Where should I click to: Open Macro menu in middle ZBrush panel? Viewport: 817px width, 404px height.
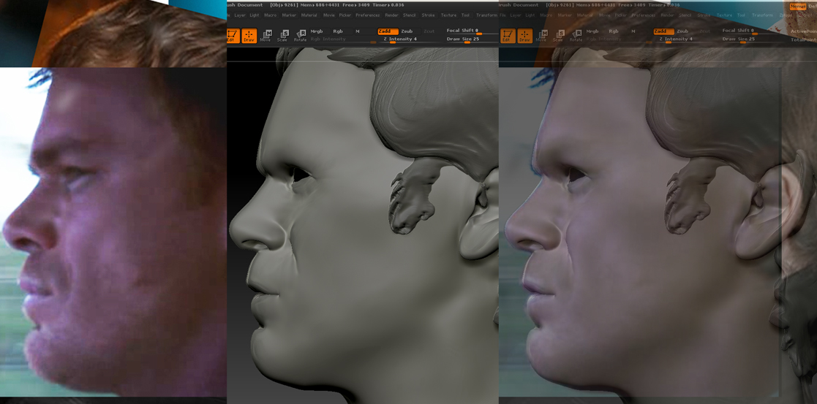pos(270,15)
